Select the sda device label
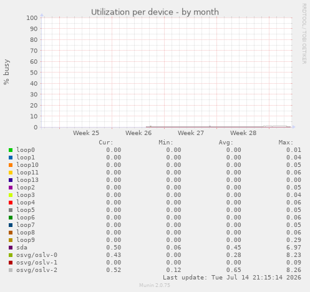 tap(22, 248)
